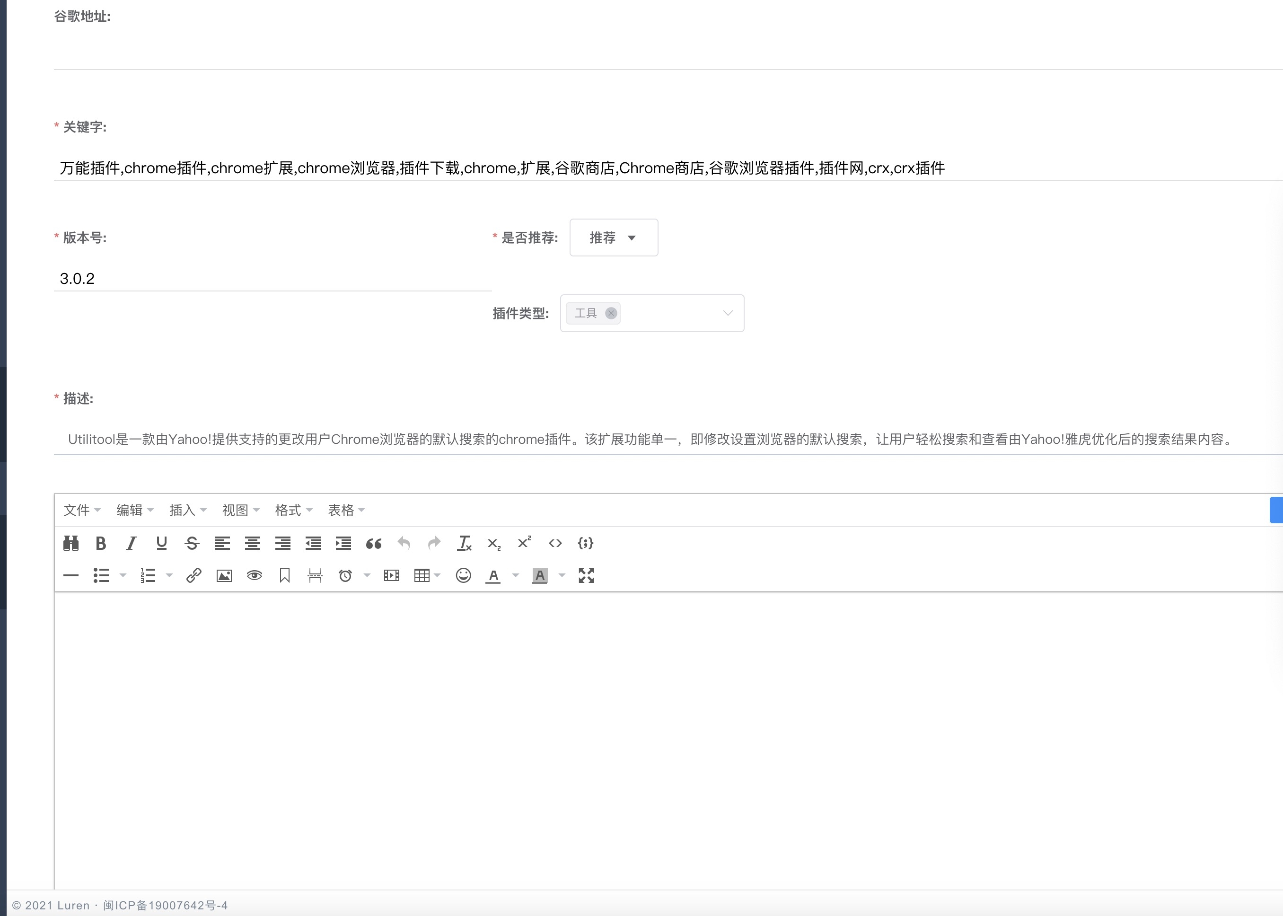This screenshot has width=1283, height=916.
Task: Open the 编辑 menu in editor
Action: (135, 511)
